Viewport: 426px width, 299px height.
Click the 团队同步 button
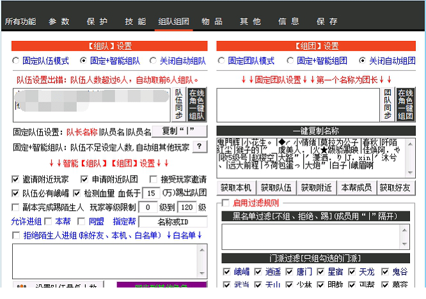pyautogui.click(x=388, y=105)
